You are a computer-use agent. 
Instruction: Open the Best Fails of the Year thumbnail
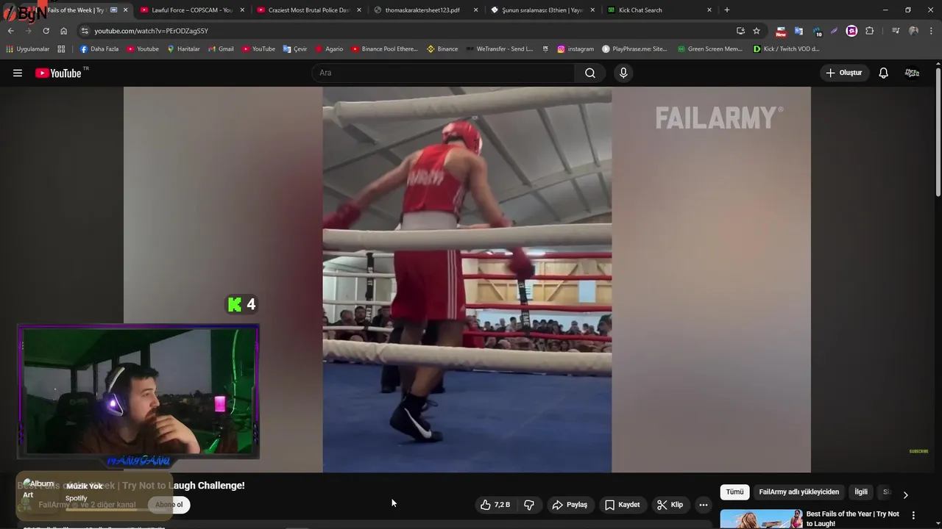point(761,519)
